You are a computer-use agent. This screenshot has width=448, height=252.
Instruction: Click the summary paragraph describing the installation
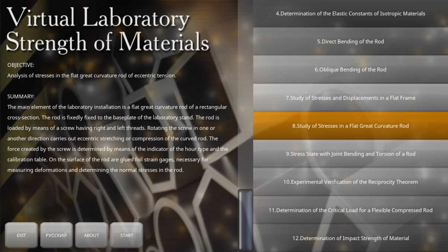(118, 138)
